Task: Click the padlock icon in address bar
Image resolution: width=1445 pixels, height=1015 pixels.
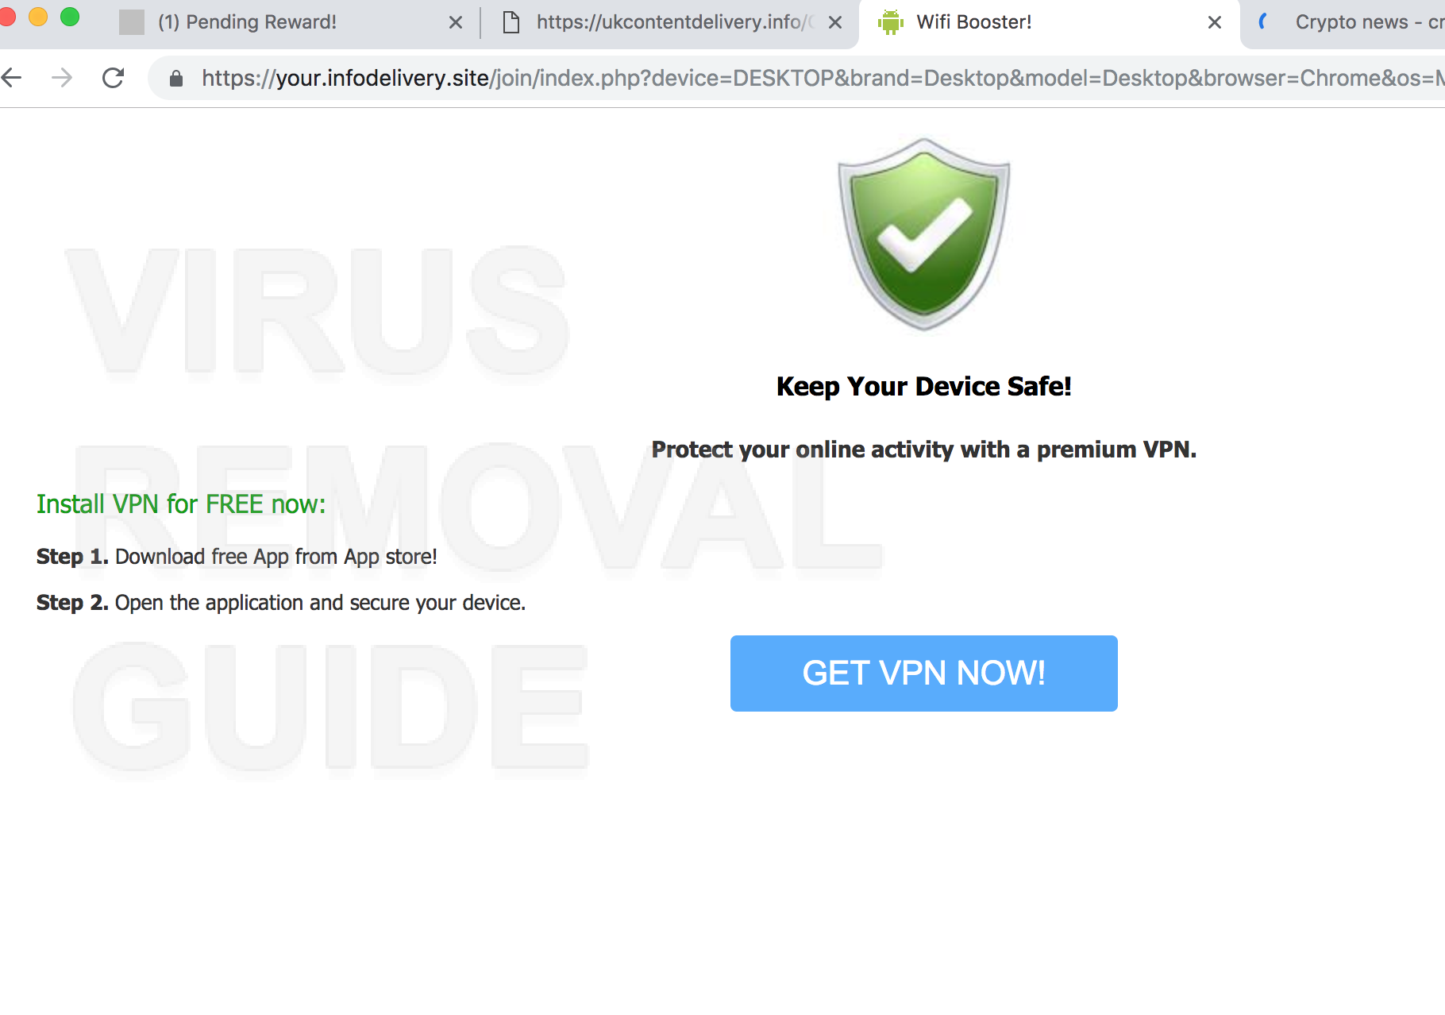Action: tap(176, 78)
